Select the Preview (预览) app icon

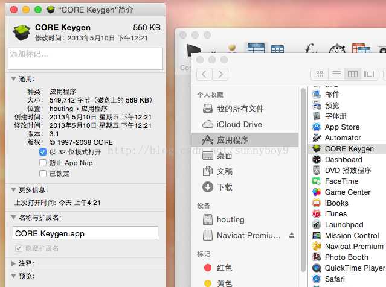[x=317, y=105]
